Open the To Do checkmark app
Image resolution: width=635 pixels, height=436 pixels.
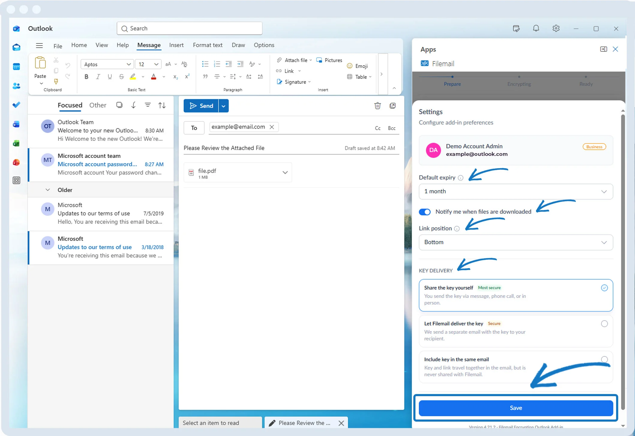[x=16, y=105]
